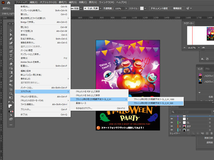Click the fill color swatch in toolbar
The height and width of the screenshot is (160, 214).
[x=10, y=106]
